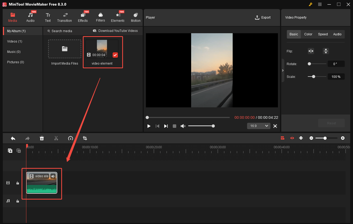The height and width of the screenshot is (224, 353).
Task: Select the video element thumbnail in My Album
Action: [x=102, y=48]
